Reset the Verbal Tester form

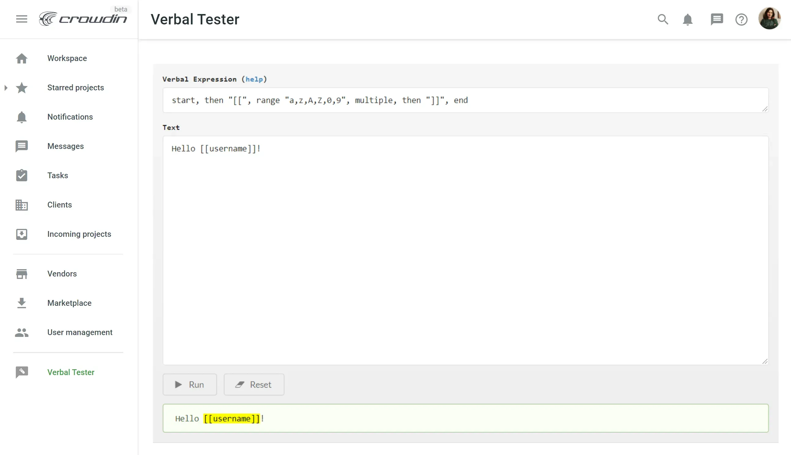[254, 385]
